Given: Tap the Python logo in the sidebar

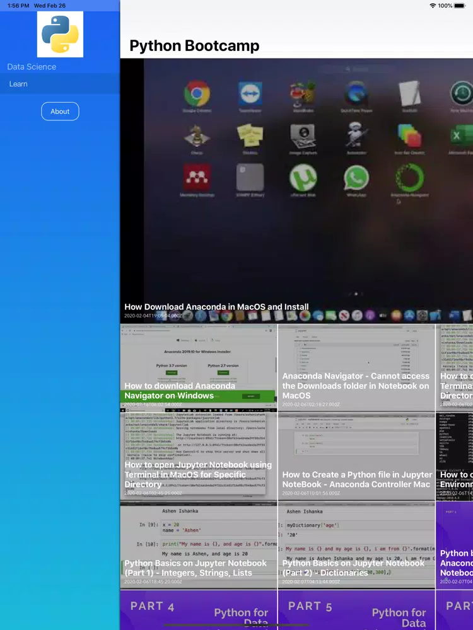Looking at the screenshot, I should (60, 34).
